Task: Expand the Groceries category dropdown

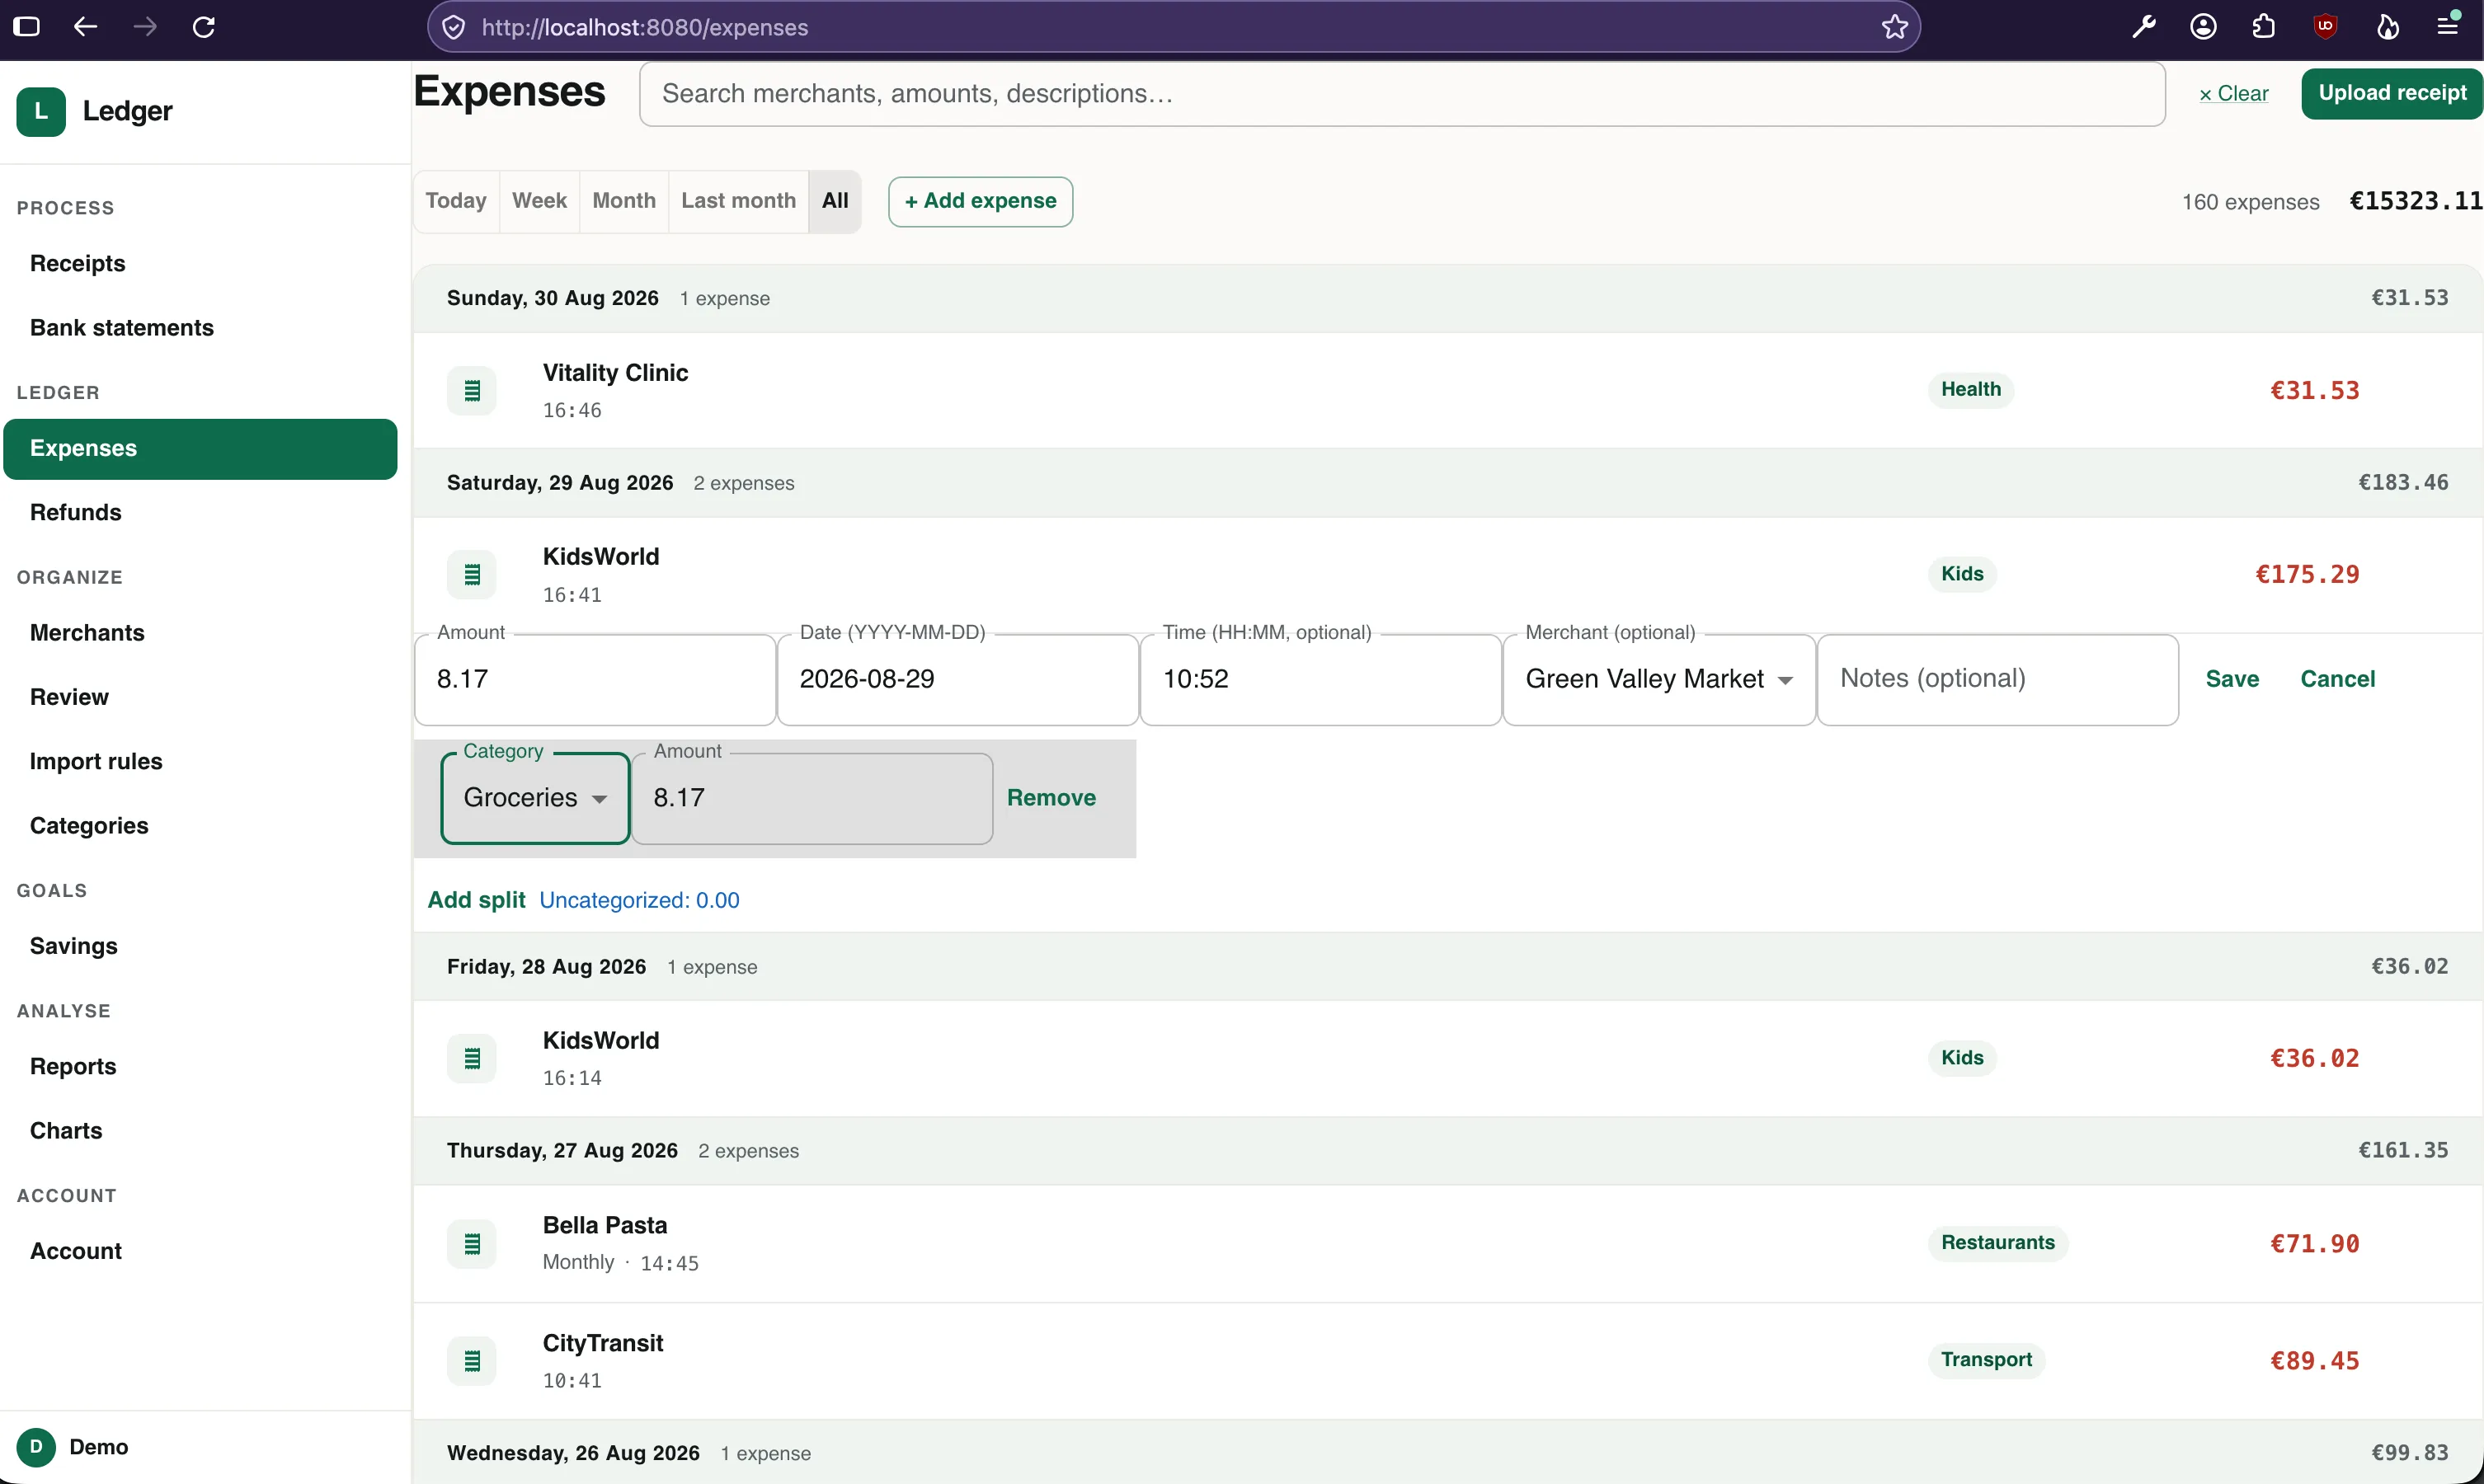Action: point(535,798)
